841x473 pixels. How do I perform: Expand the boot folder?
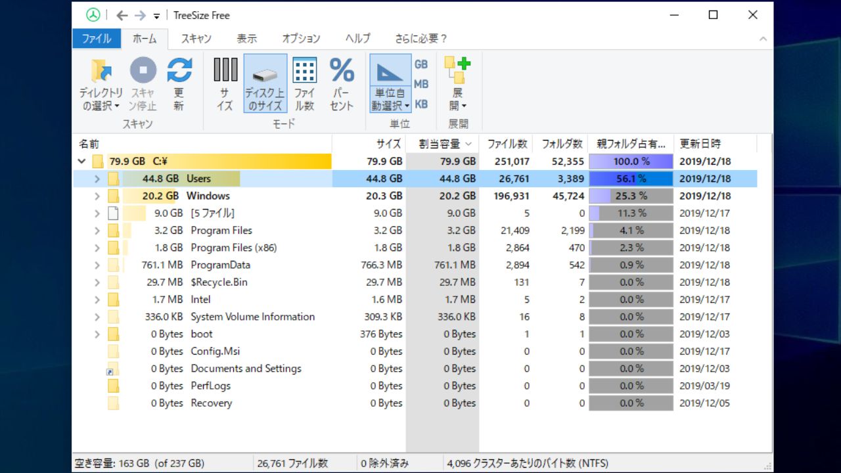tap(97, 334)
